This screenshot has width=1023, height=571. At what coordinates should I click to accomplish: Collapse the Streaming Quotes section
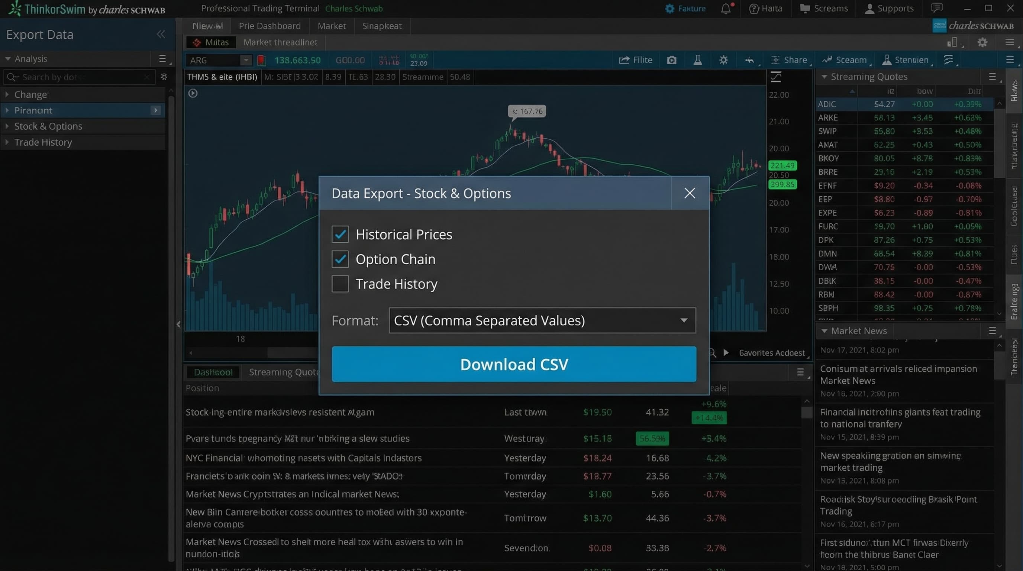(x=825, y=76)
